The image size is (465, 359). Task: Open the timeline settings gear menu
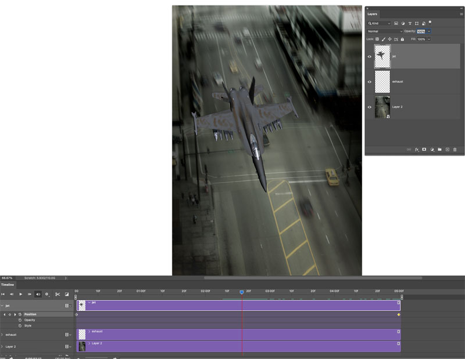click(x=47, y=294)
